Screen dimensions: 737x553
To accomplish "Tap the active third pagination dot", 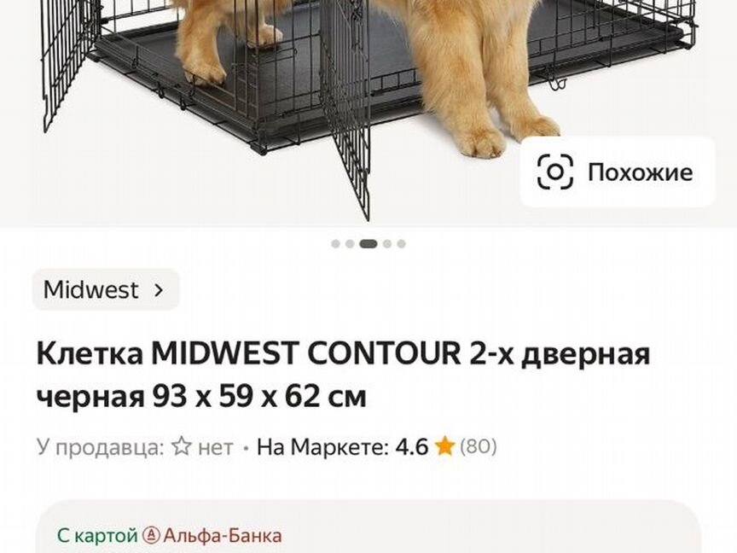I will (x=368, y=243).
